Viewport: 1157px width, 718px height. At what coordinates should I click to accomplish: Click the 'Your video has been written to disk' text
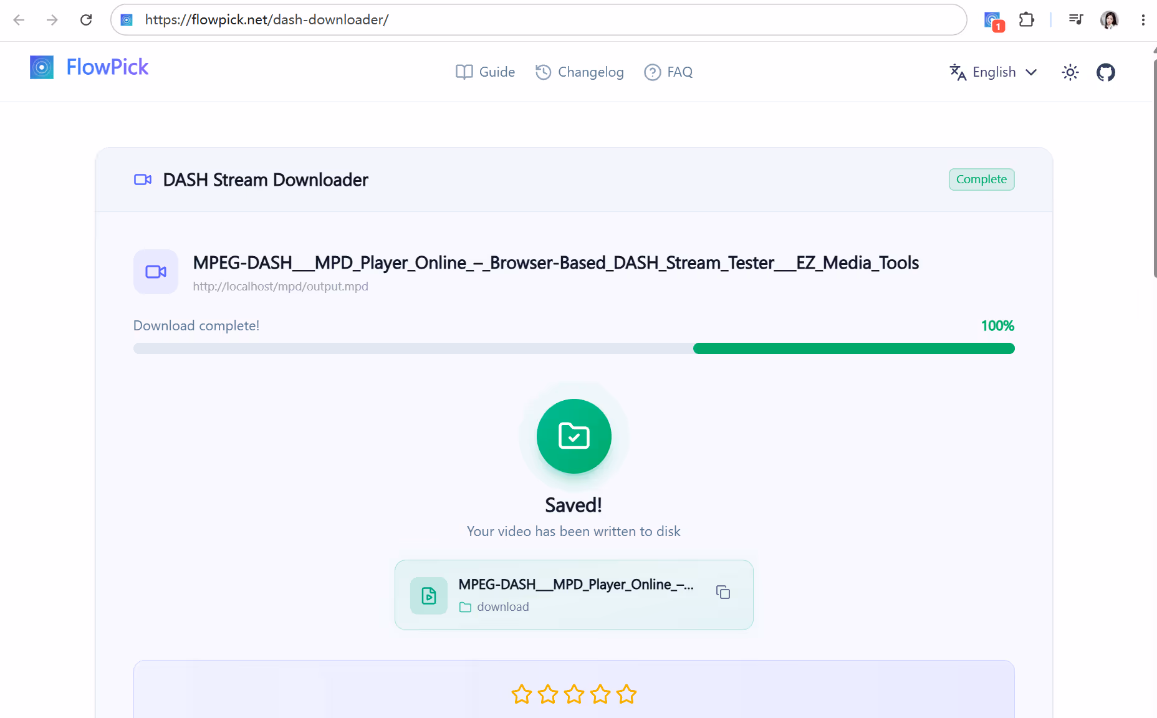pyautogui.click(x=574, y=532)
